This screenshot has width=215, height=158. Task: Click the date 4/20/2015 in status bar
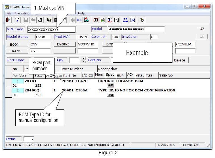click(x=166, y=145)
